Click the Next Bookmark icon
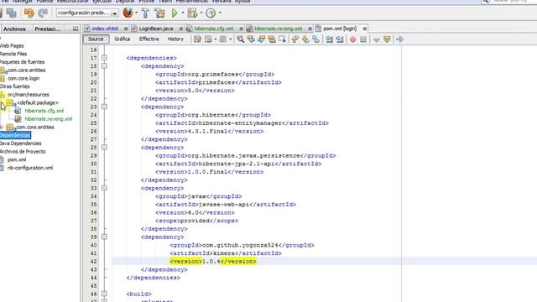Screen dimensions: 537x302 click(x=305, y=39)
